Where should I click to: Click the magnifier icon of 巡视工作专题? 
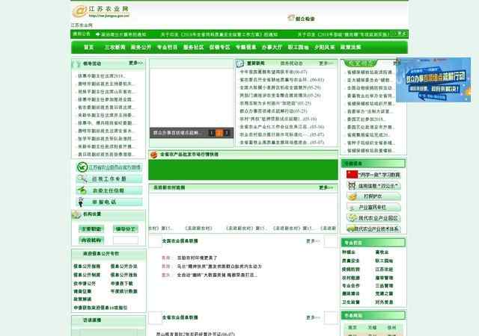pos(82,178)
